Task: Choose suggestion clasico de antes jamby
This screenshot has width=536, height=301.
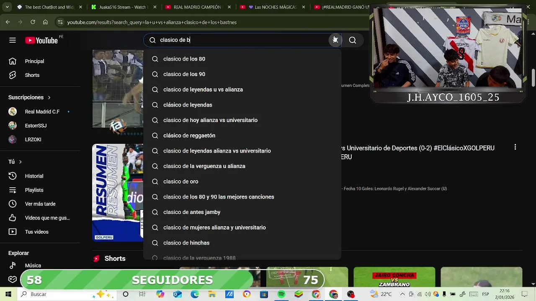Action: [x=242, y=212]
